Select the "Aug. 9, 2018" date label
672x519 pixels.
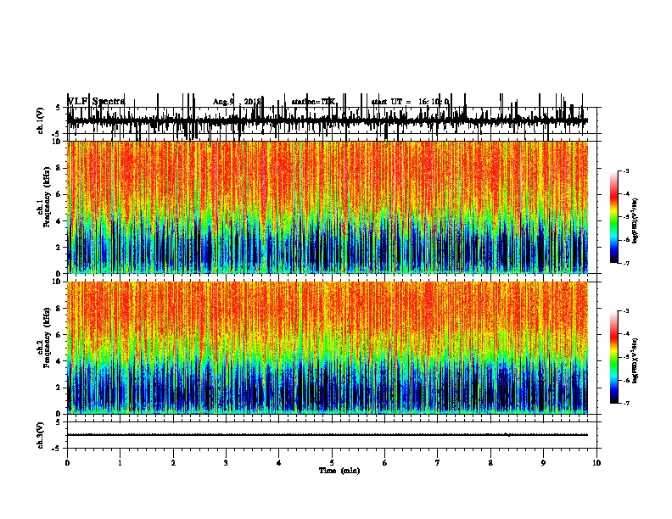pyautogui.click(x=237, y=102)
